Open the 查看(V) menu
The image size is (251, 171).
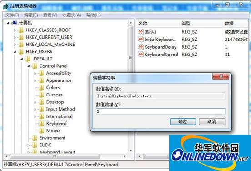click(50, 15)
